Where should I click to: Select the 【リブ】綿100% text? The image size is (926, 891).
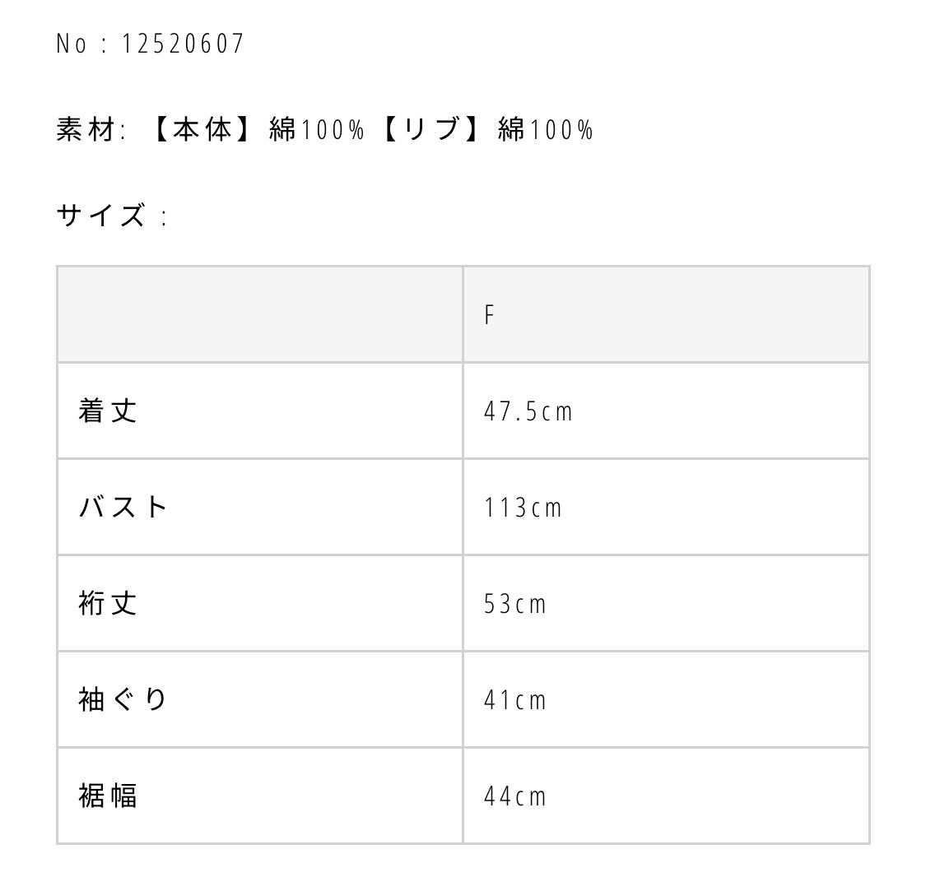pos(484,130)
